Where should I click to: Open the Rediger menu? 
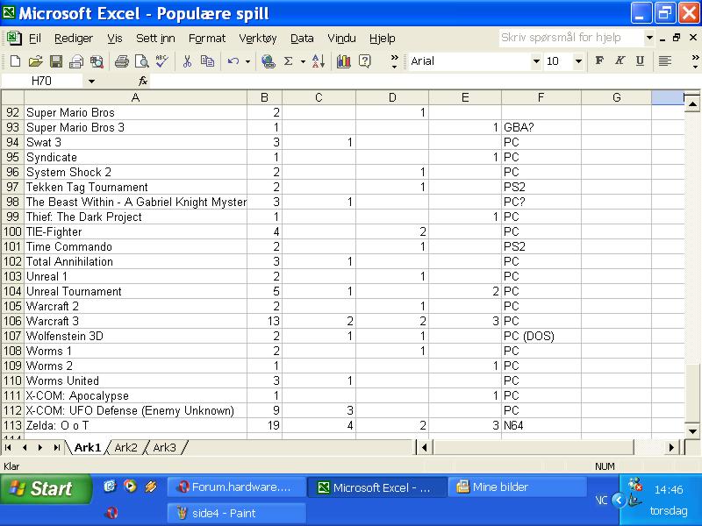pyautogui.click(x=74, y=39)
